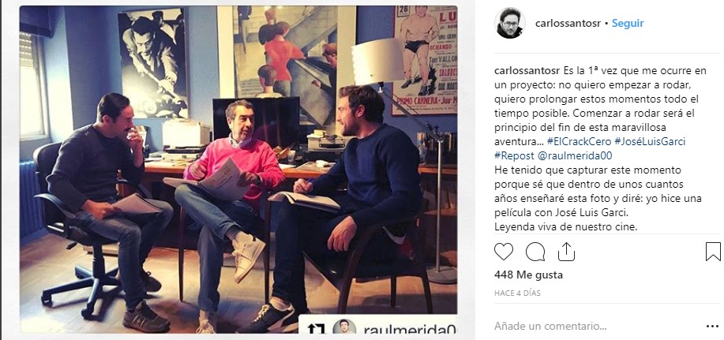Click the repost arrows icon on the photo

click(316, 329)
